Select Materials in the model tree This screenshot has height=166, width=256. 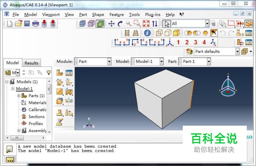point(37,103)
